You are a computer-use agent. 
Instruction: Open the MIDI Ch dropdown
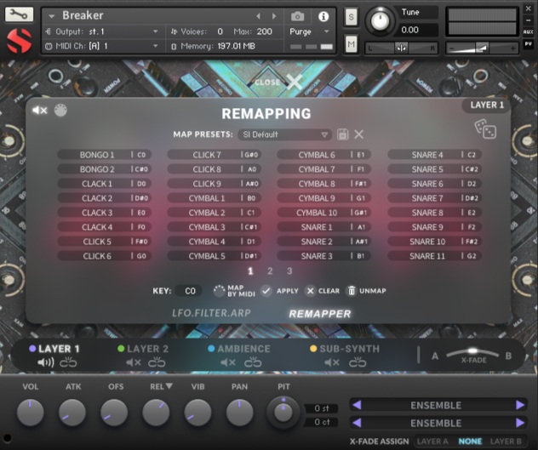coord(102,46)
